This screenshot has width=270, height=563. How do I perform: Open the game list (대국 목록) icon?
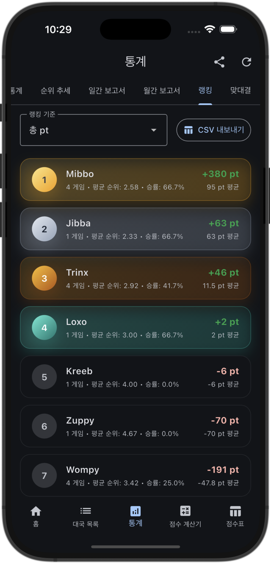86,511
